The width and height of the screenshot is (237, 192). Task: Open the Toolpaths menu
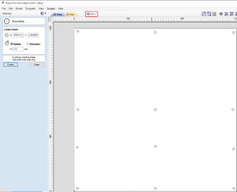(x=30, y=9)
